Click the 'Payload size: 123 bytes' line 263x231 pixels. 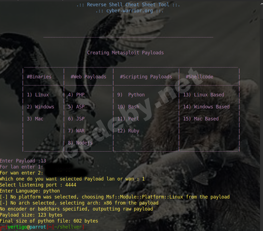[31, 215]
